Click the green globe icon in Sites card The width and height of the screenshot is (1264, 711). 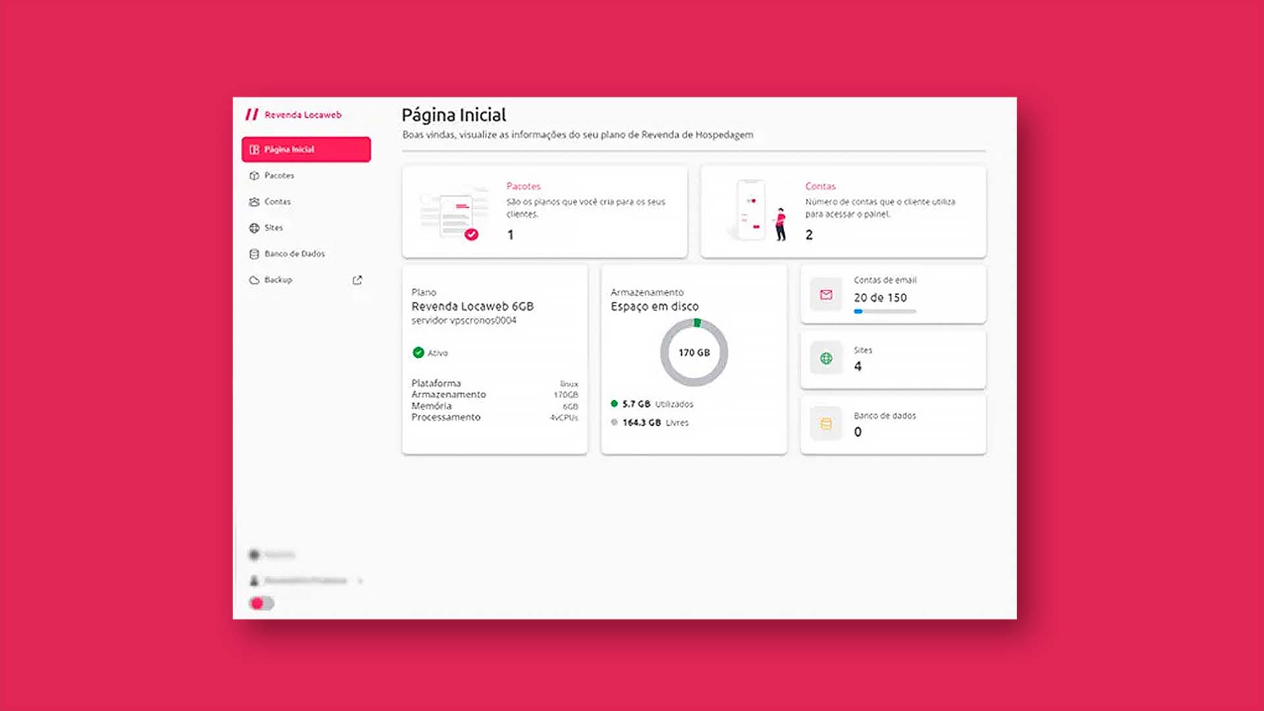(826, 359)
